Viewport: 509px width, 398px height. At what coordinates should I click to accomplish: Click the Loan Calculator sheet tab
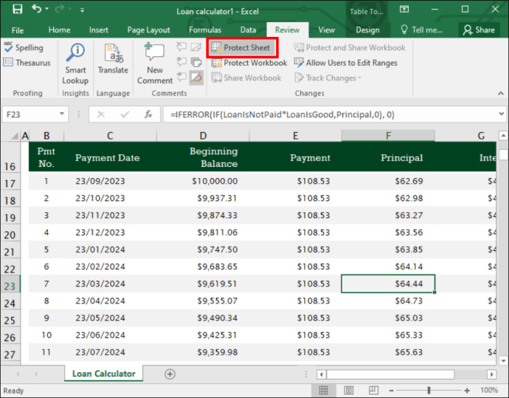(x=103, y=374)
